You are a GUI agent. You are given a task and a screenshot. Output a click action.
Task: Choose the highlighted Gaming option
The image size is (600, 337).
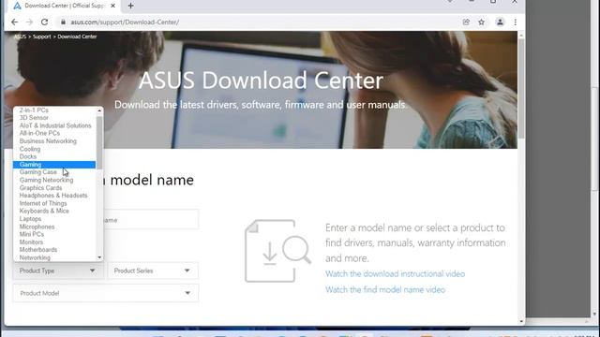click(x=54, y=165)
